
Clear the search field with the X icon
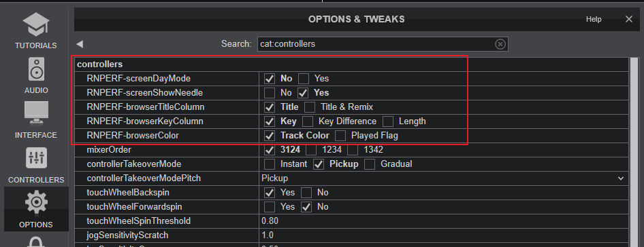(500, 44)
